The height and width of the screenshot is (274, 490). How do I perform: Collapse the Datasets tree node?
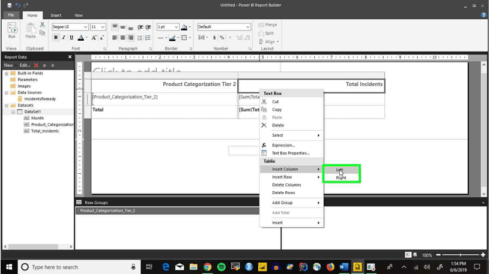tap(6, 106)
